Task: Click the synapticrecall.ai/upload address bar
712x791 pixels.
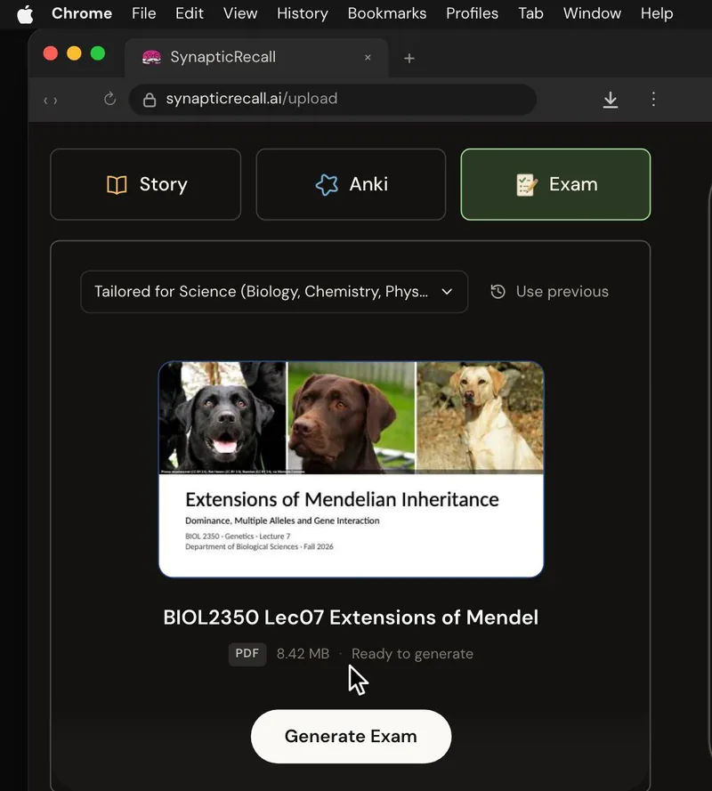Action: coord(333,100)
